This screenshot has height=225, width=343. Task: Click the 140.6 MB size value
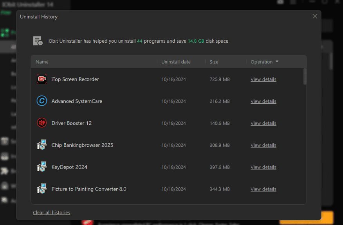point(220,123)
